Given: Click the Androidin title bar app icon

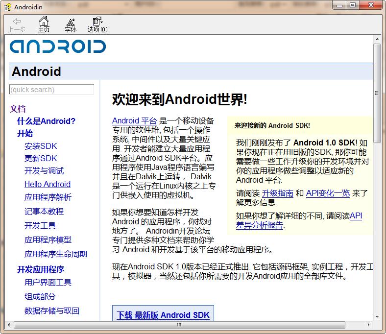Looking at the screenshot, I should tap(7, 7).
